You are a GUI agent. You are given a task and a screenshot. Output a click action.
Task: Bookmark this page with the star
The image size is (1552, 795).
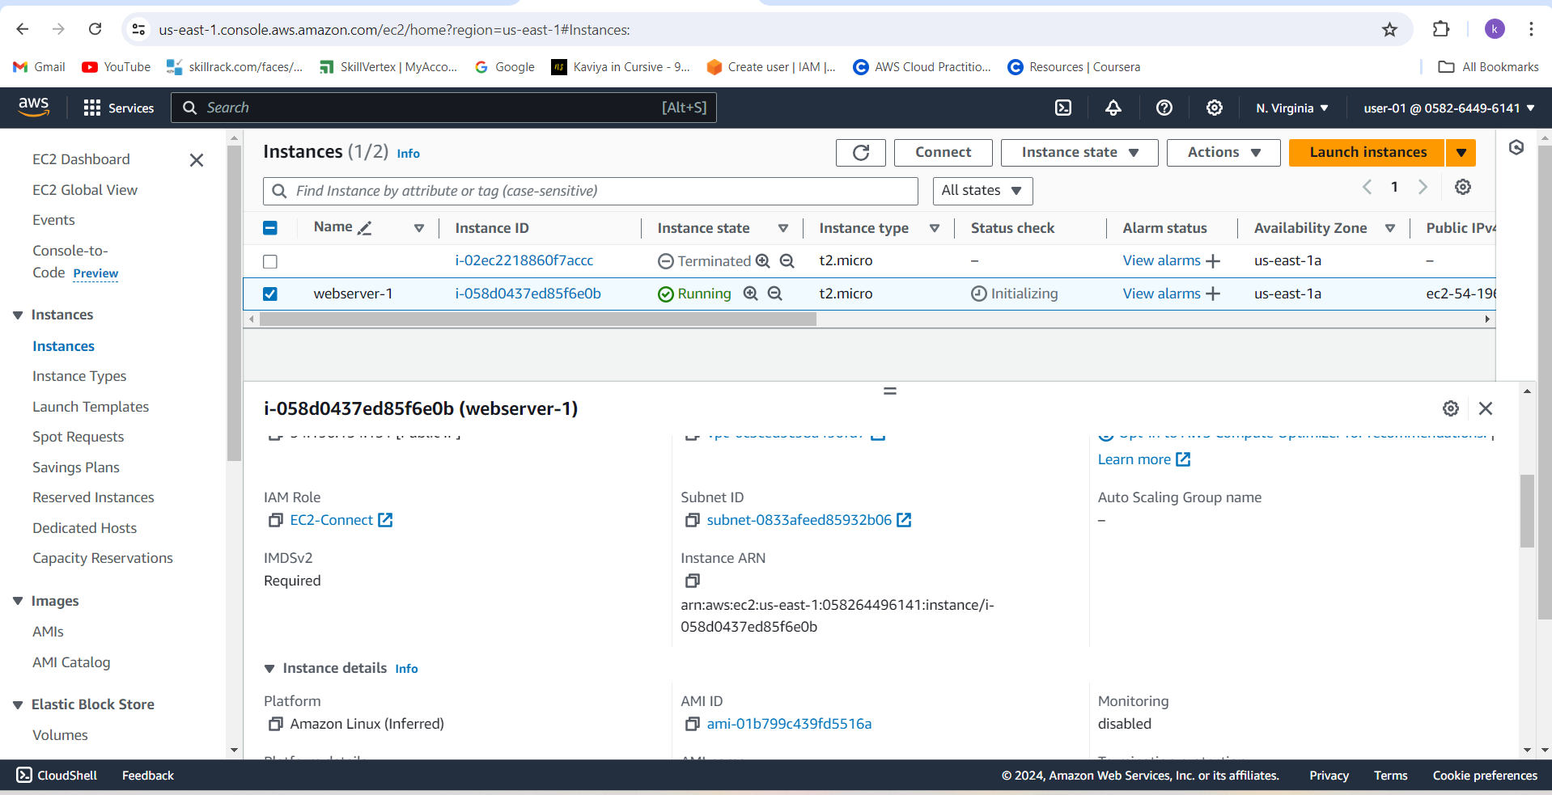(x=1390, y=30)
